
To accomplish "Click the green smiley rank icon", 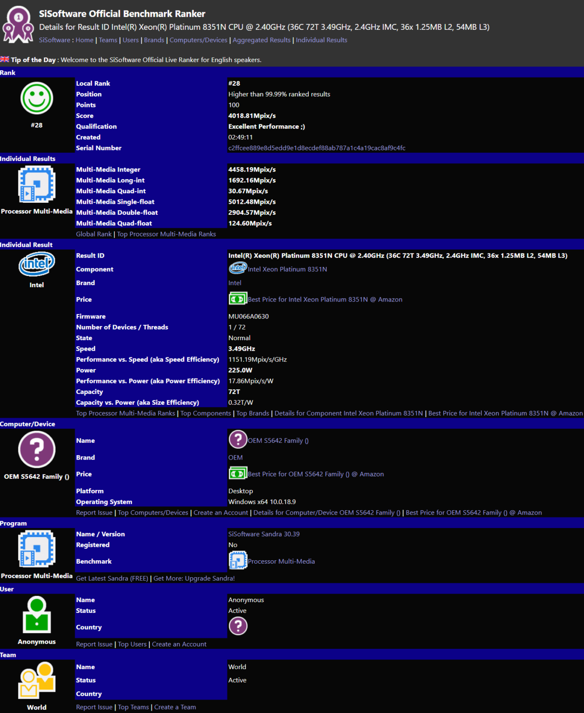I will pyautogui.click(x=37, y=98).
